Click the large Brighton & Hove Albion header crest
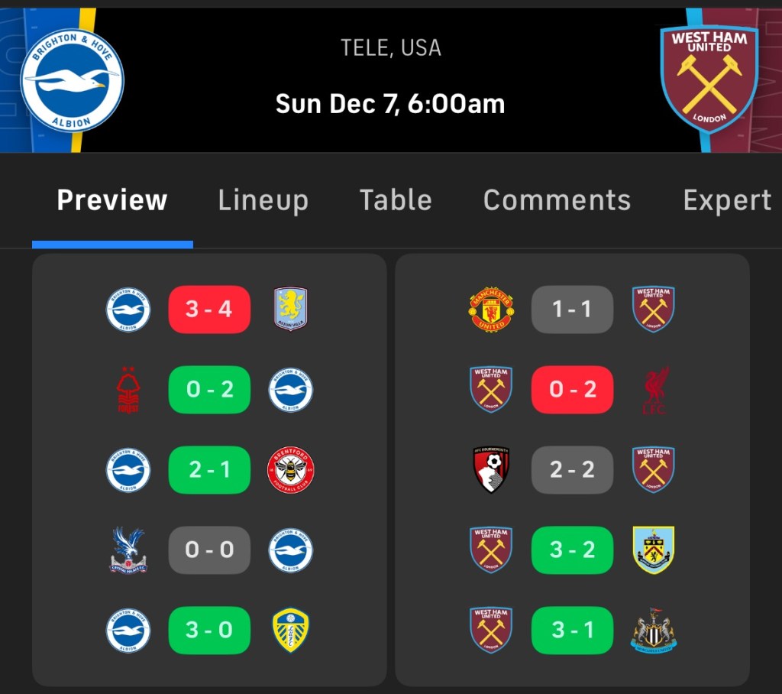This screenshot has width=782, height=694. coord(72,80)
